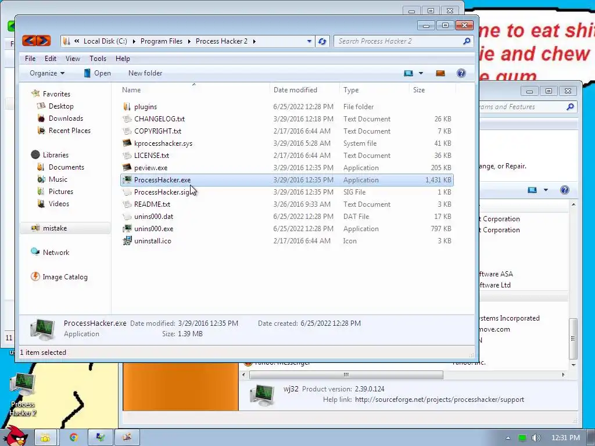Open Chrome from the taskbar

tap(73, 437)
